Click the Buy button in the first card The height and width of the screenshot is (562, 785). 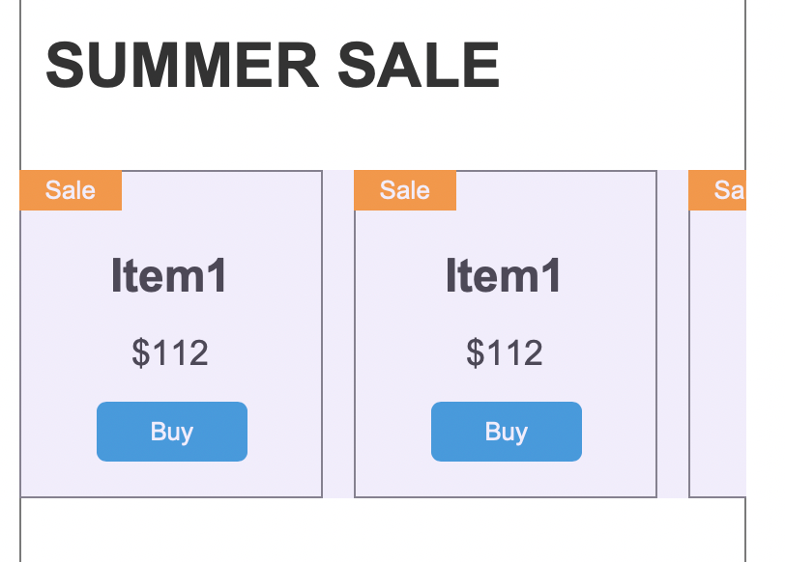coord(172,432)
